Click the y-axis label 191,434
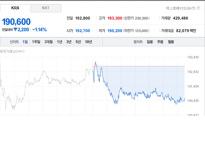Screen dimensions: 205x143 pos(193,86)
